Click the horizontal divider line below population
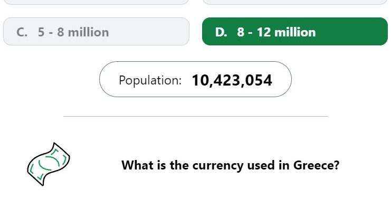This screenshot has width=391, height=198. point(196,116)
